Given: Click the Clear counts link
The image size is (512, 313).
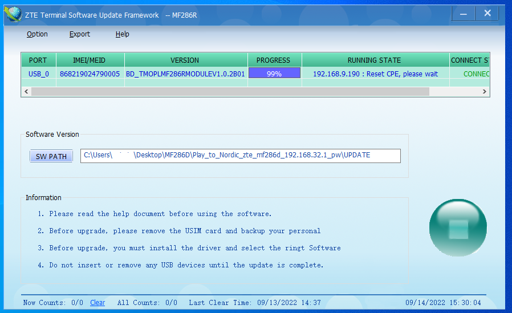Looking at the screenshot, I should 97,303.
